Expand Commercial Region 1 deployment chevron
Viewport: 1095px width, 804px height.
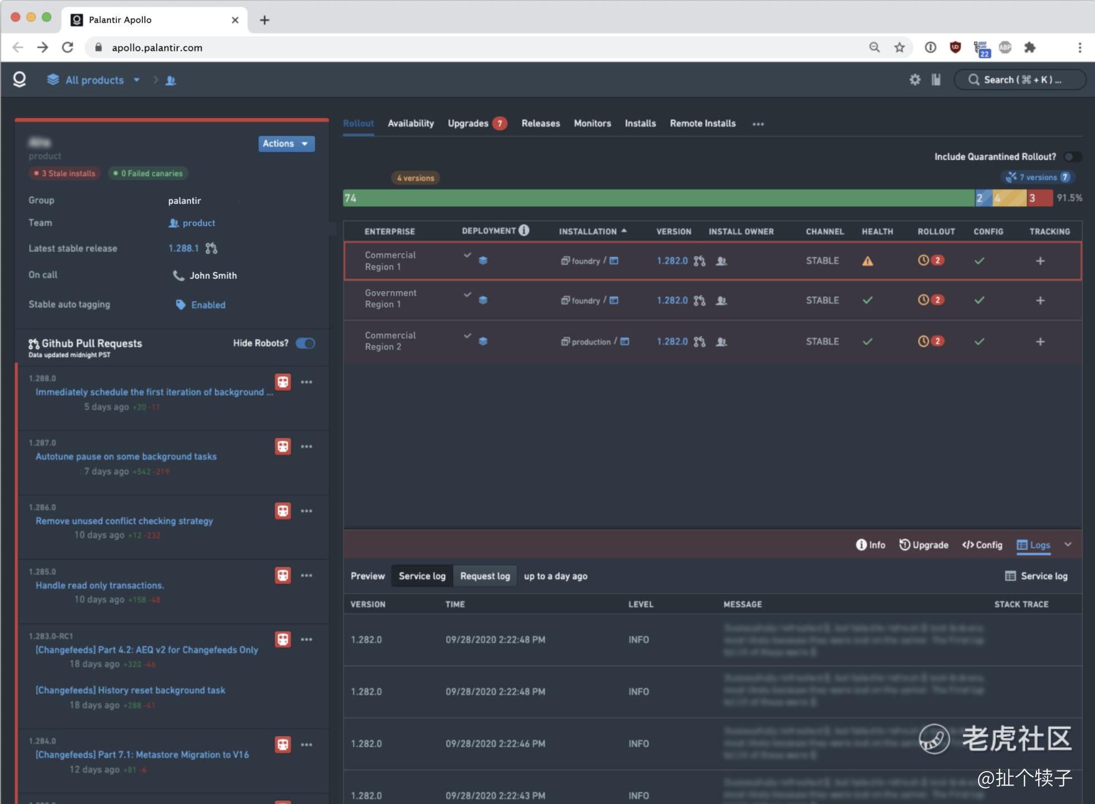click(467, 255)
